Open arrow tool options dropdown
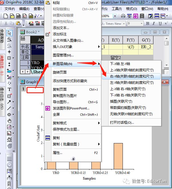 [13, 102]
